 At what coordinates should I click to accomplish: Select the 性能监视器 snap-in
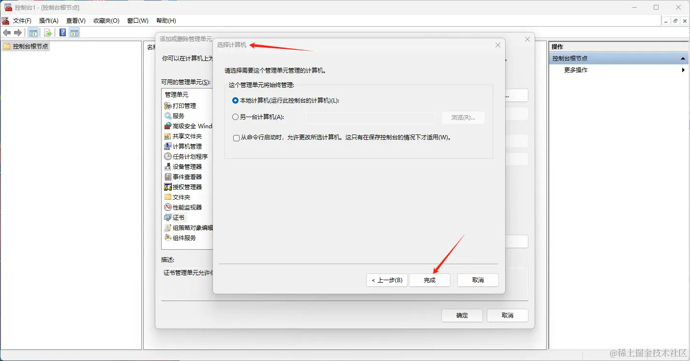(x=183, y=207)
